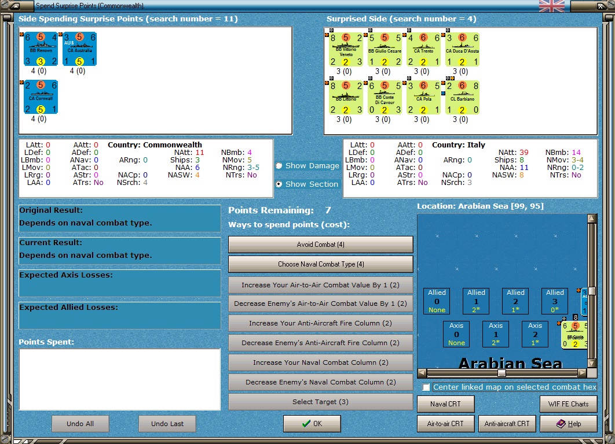Click Select Target (3) button
The height and width of the screenshot is (444, 615).
click(x=320, y=402)
